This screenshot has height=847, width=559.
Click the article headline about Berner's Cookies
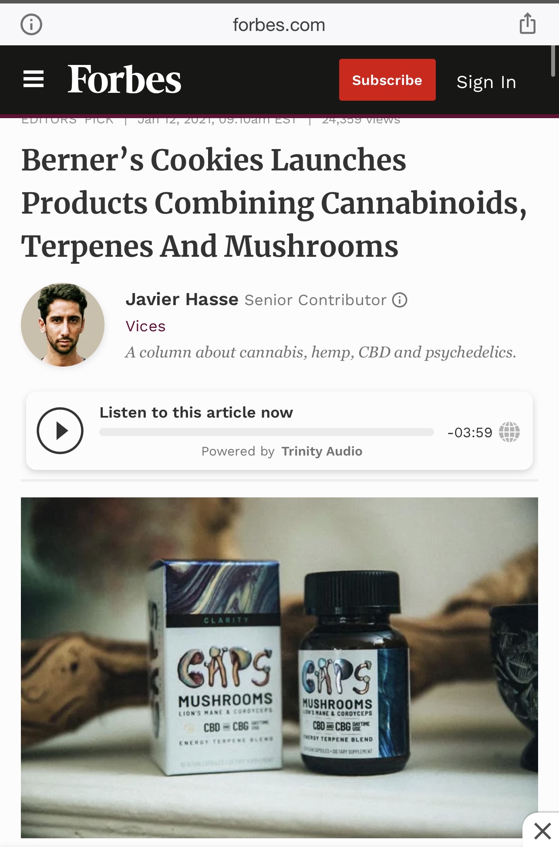tap(274, 203)
